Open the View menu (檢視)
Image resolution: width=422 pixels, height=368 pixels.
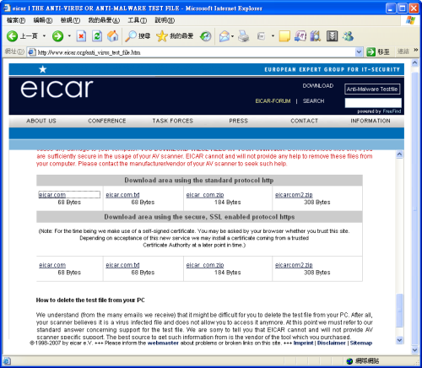[x=70, y=20]
